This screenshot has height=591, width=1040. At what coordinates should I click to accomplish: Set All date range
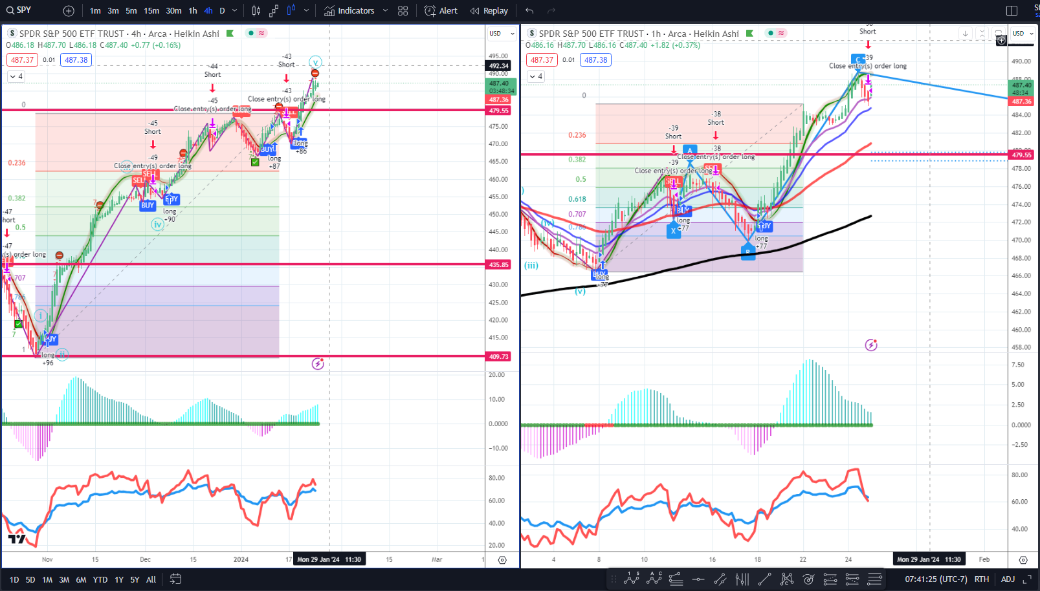151,580
